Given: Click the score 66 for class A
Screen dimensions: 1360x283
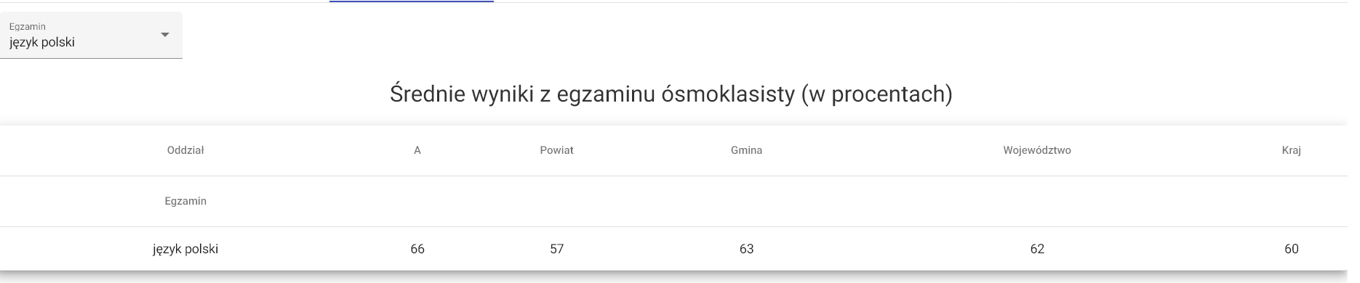Looking at the screenshot, I should [417, 249].
